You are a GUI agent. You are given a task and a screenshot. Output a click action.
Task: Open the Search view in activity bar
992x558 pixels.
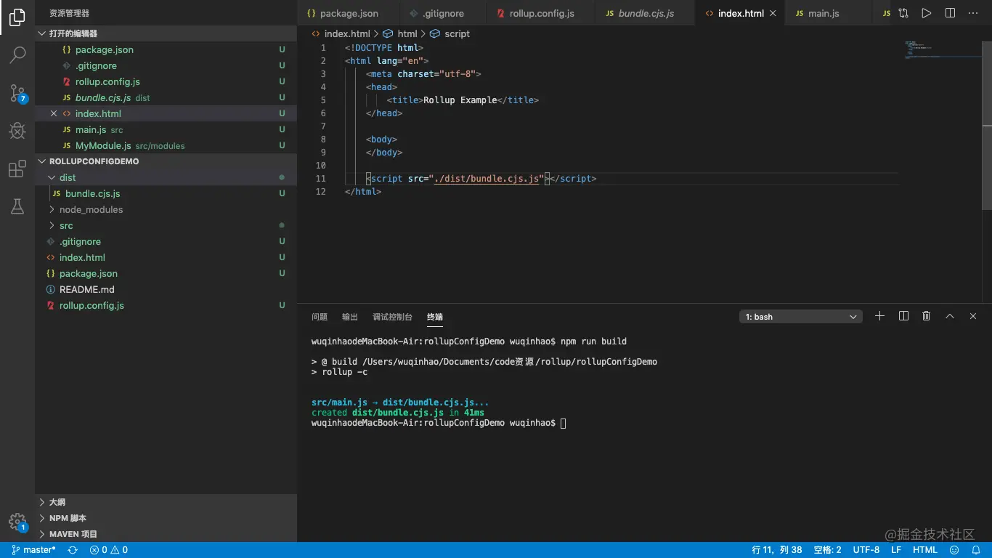click(17, 55)
